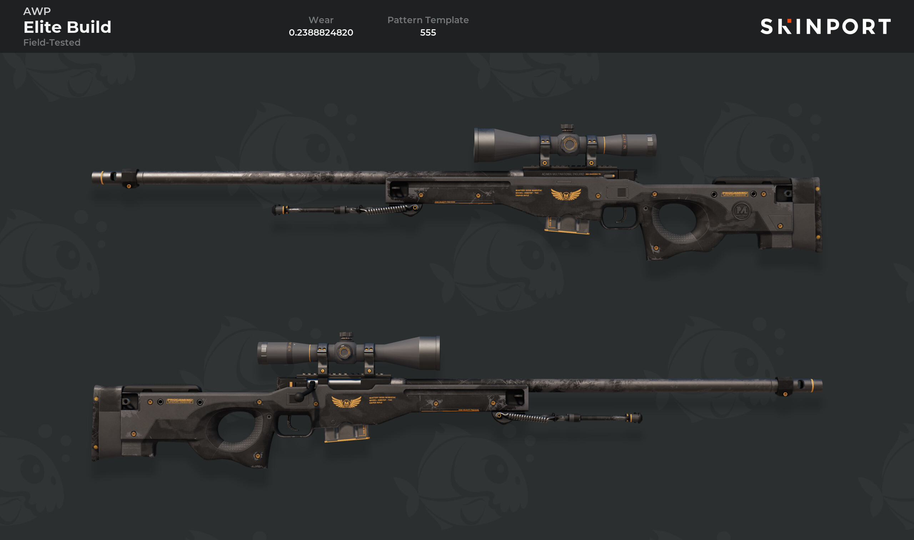Click the Pattern Template label
914x540 pixels.
click(x=428, y=20)
